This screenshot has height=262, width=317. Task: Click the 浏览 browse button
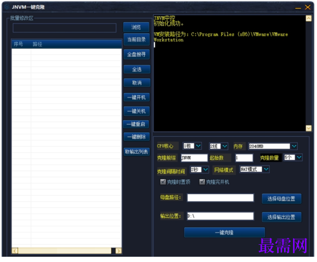136,27
